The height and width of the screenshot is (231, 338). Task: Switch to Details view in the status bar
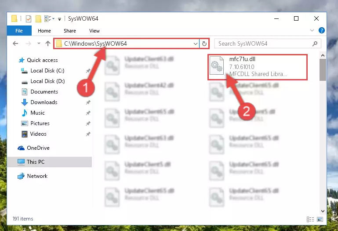(310, 220)
